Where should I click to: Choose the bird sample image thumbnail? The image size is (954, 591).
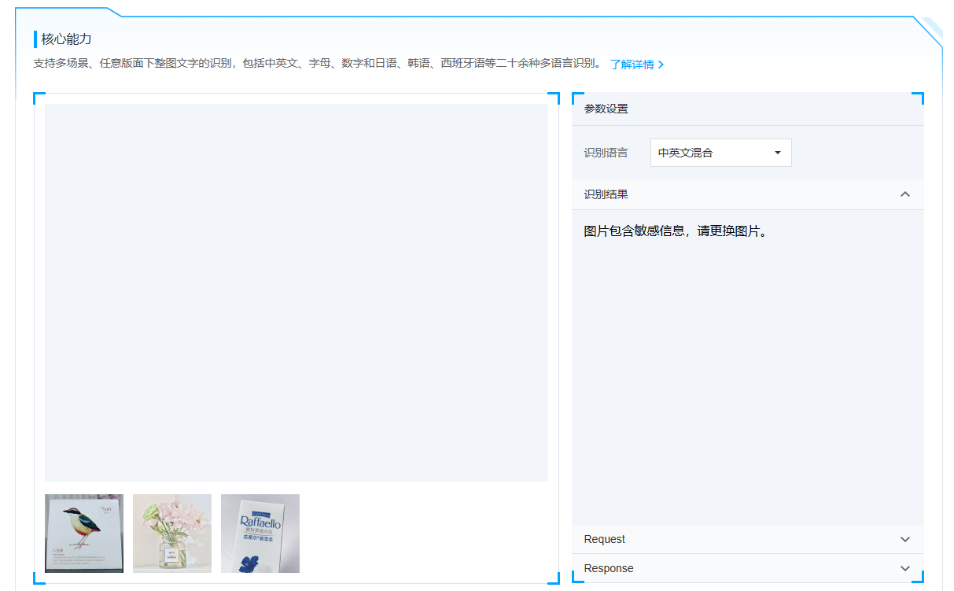[x=84, y=534]
